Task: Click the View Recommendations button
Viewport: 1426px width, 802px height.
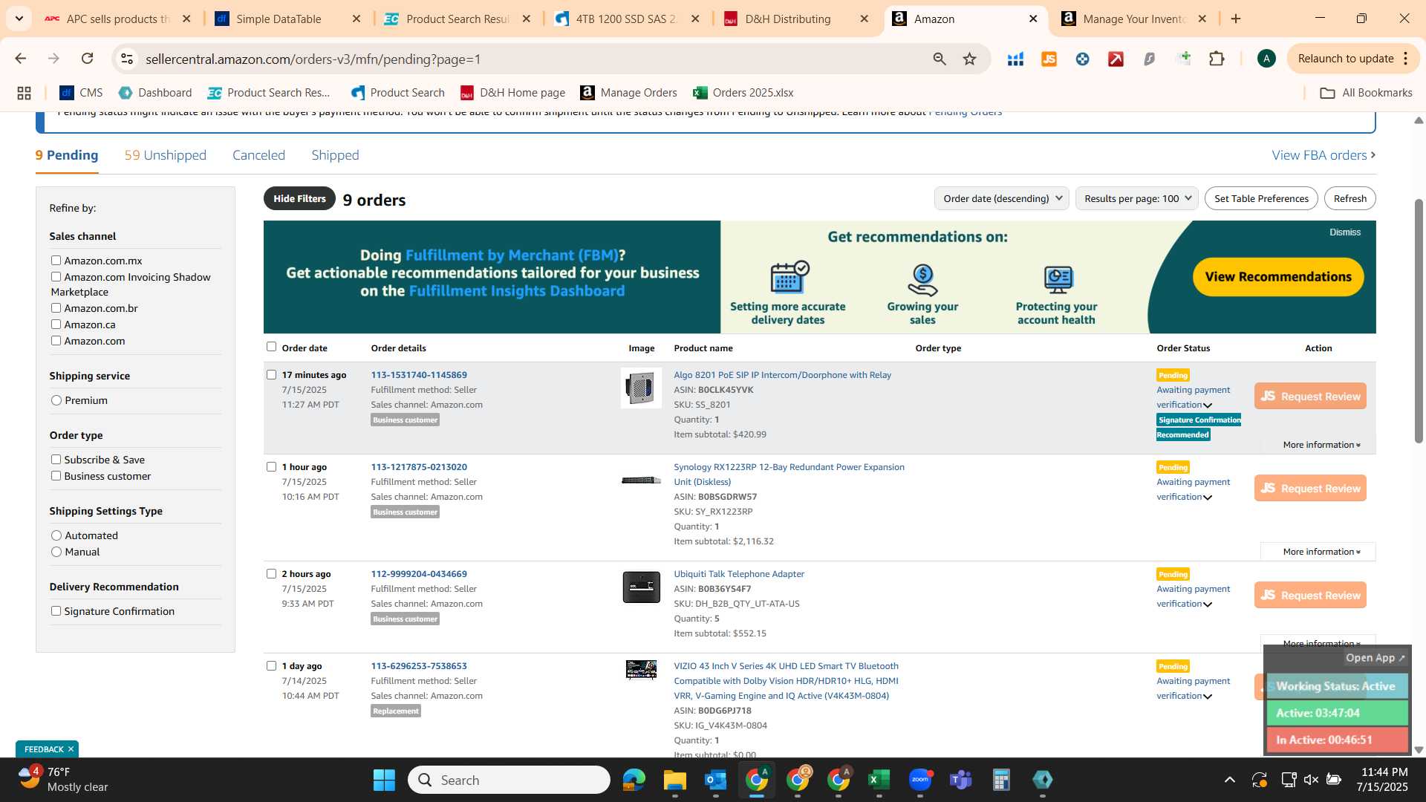Action: 1278,277
